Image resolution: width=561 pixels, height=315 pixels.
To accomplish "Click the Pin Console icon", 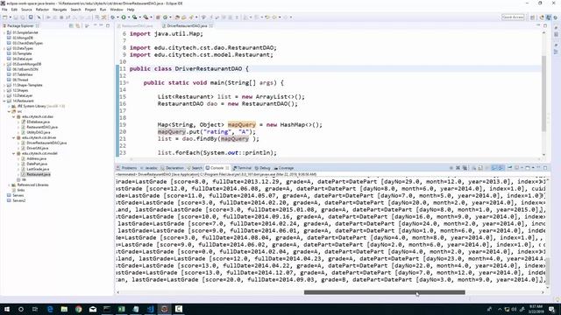I will pos(510,168).
